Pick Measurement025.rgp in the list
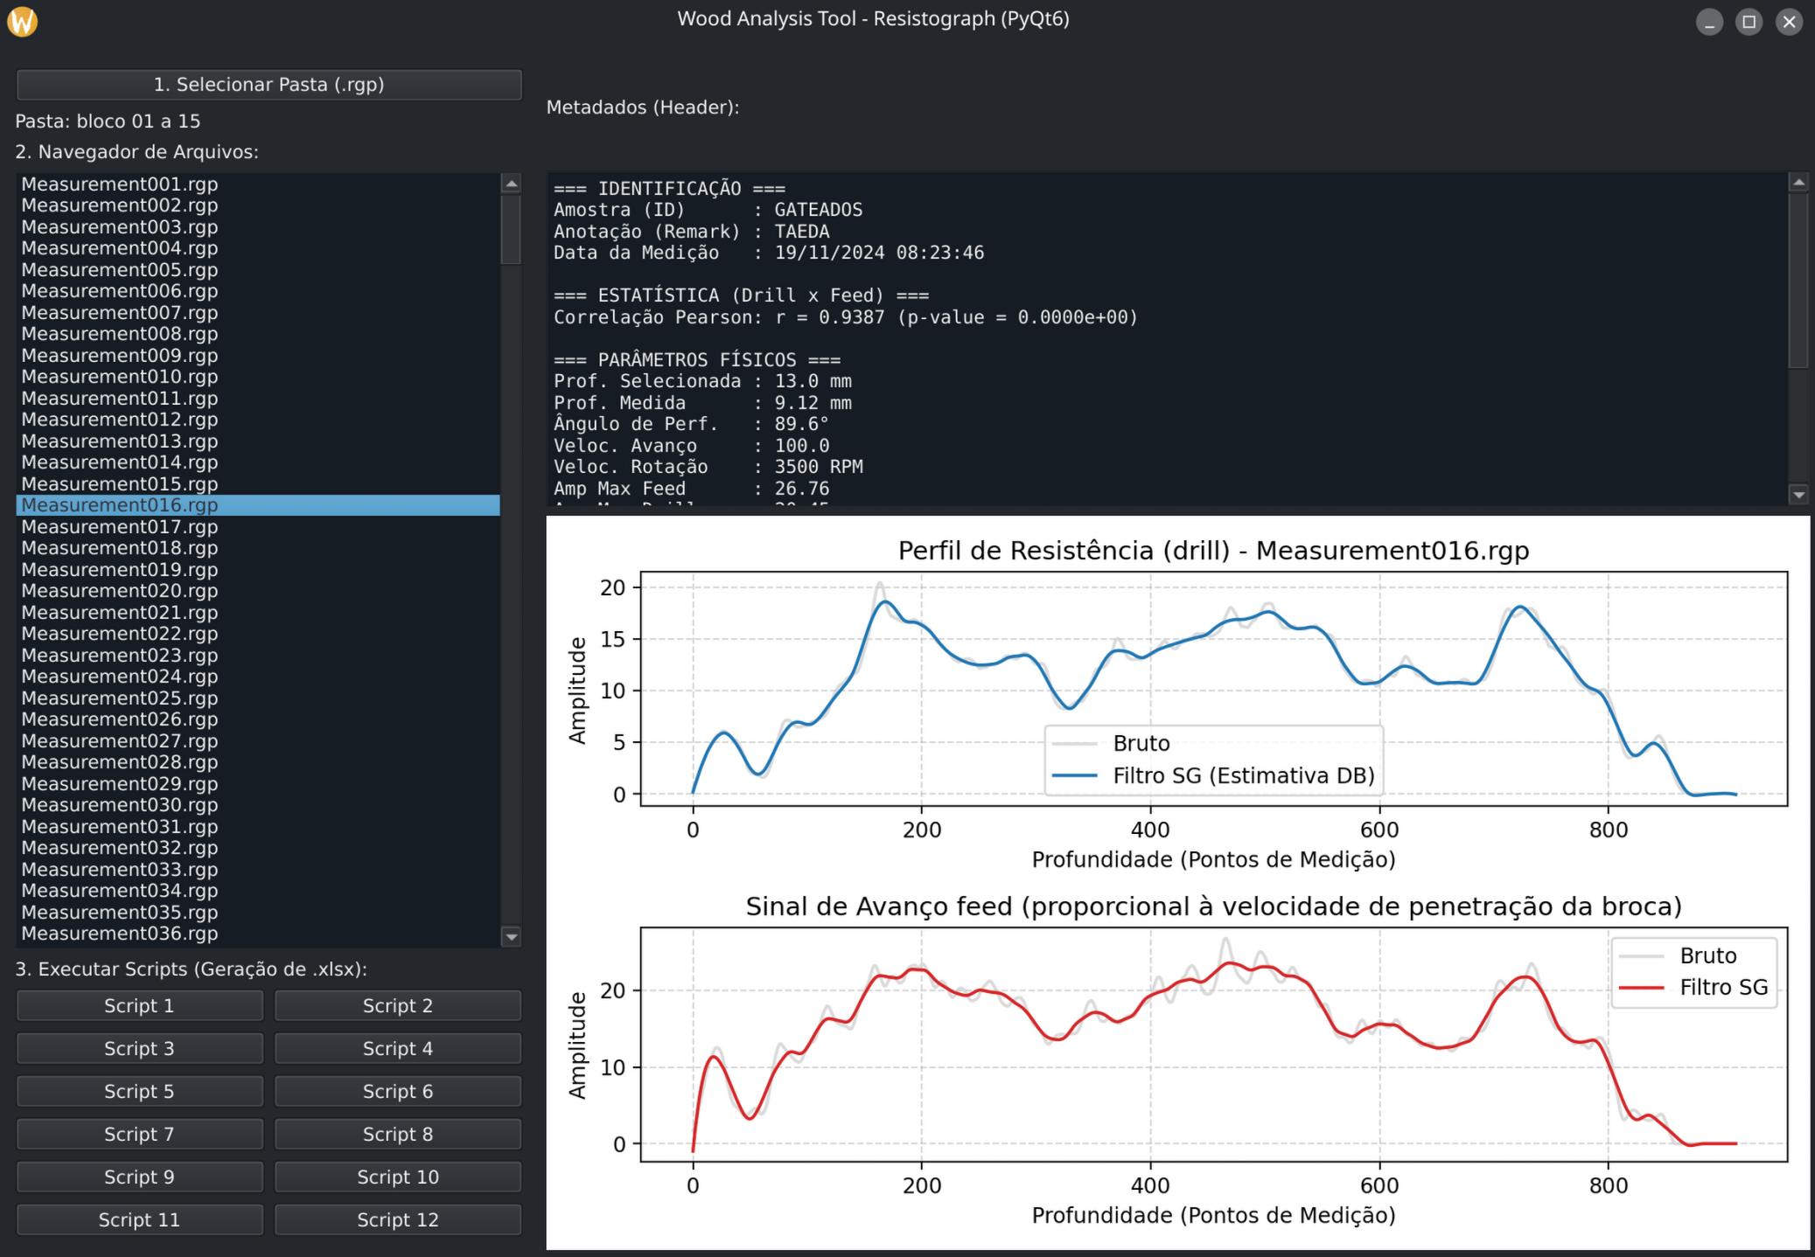Viewport: 1815px width, 1257px height. [120, 698]
